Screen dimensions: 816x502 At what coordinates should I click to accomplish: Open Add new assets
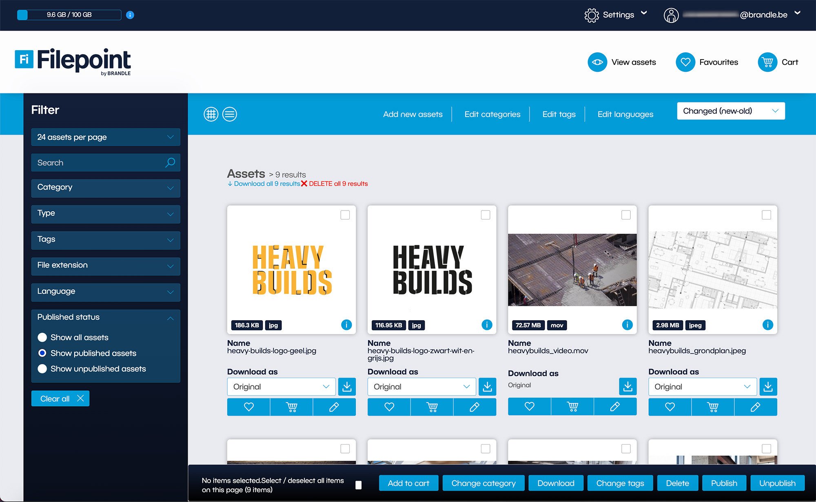click(x=413, y=115)
